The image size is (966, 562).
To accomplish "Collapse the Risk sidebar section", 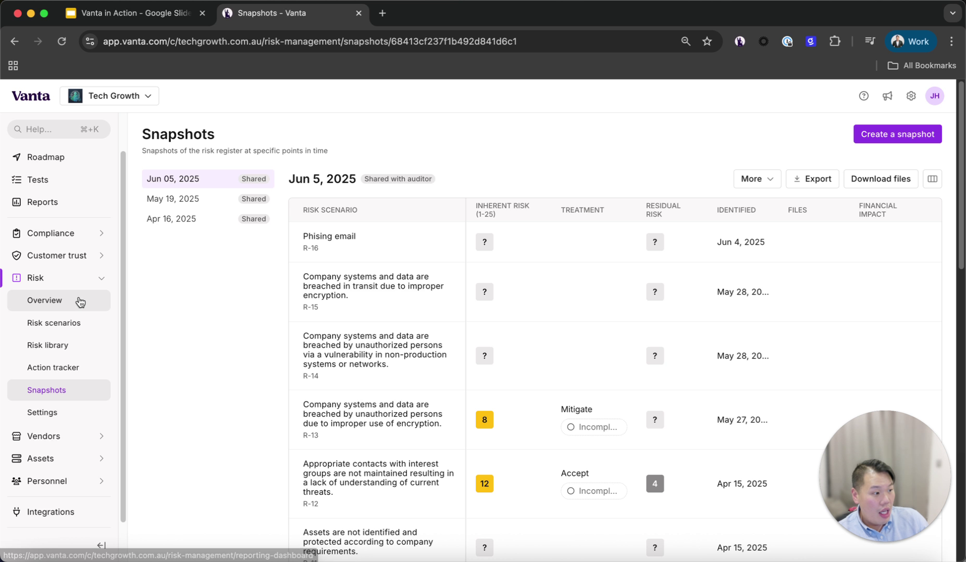I will (101, 278).
